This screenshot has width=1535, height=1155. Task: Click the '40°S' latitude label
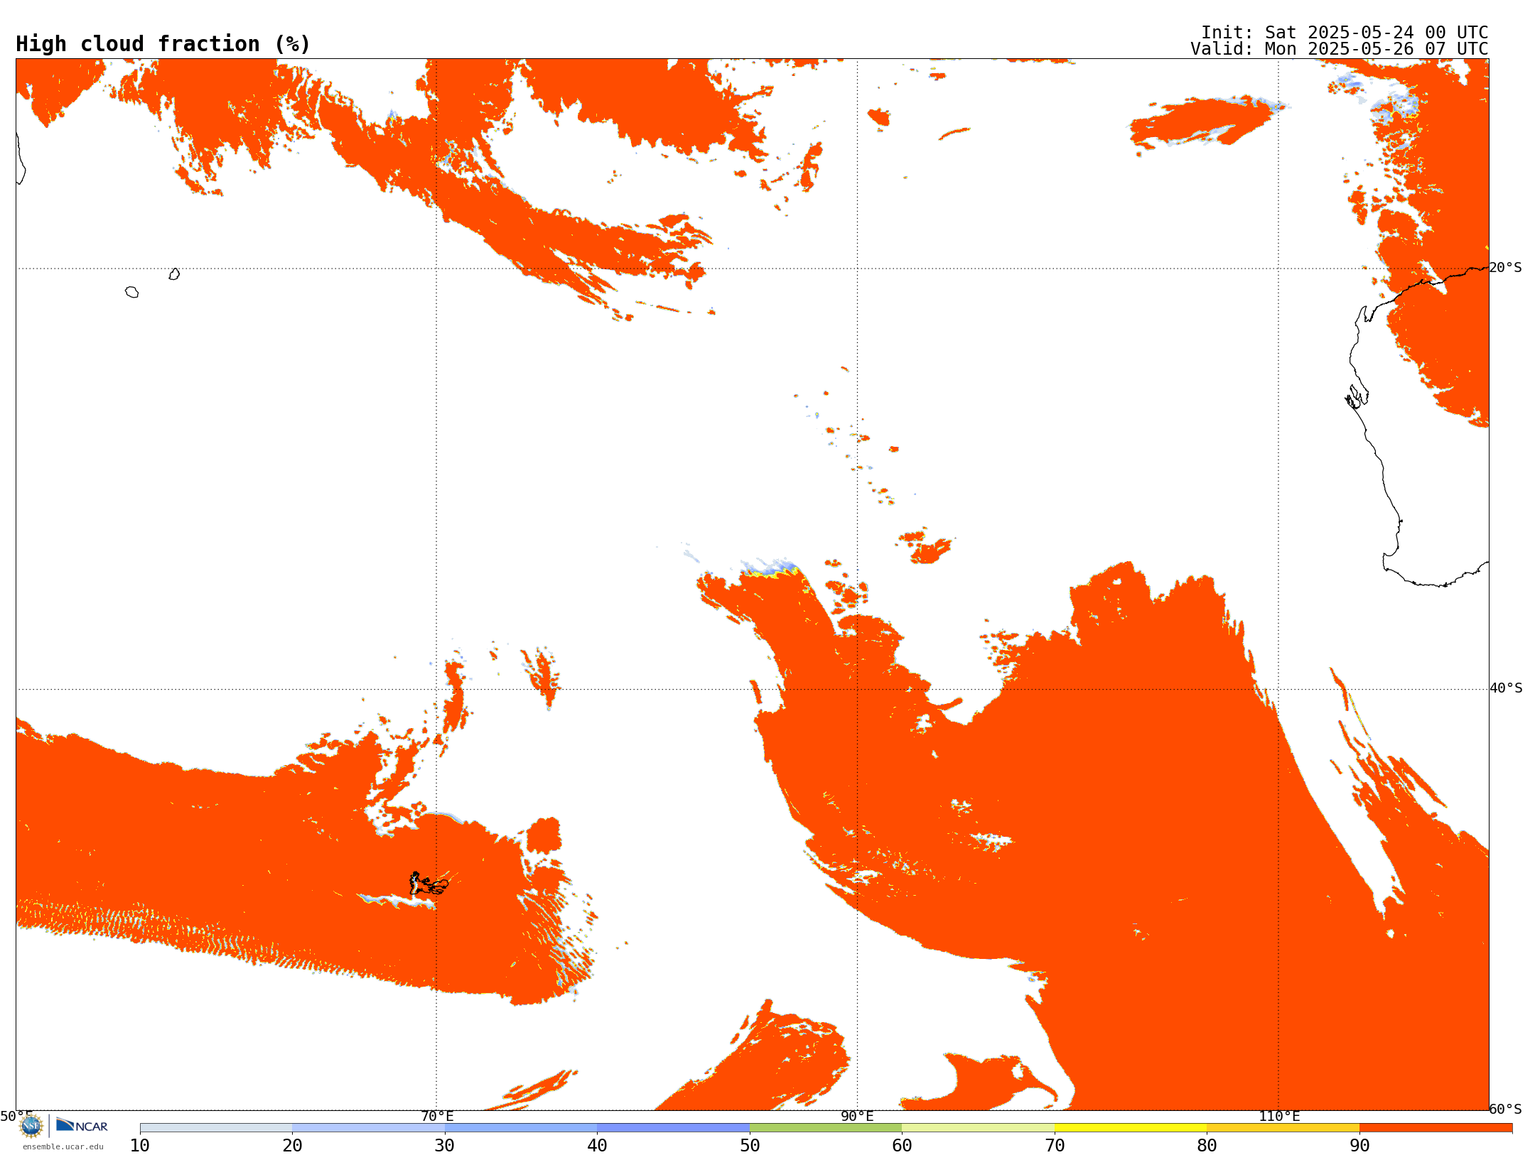pyautogui.click(x=1506, y=688)
